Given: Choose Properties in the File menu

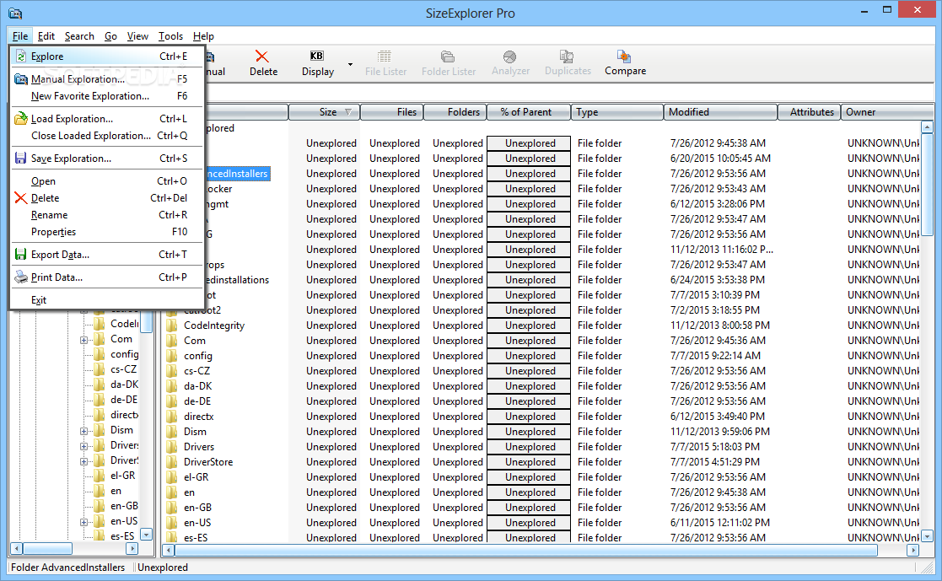Looking at the screenshot, I should point(107,232).
